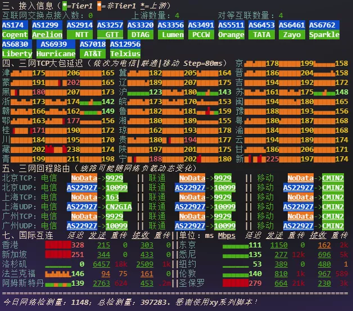Select the AS7018 network badge
Screen dimensions: 353x311
(x=92, y=44)
